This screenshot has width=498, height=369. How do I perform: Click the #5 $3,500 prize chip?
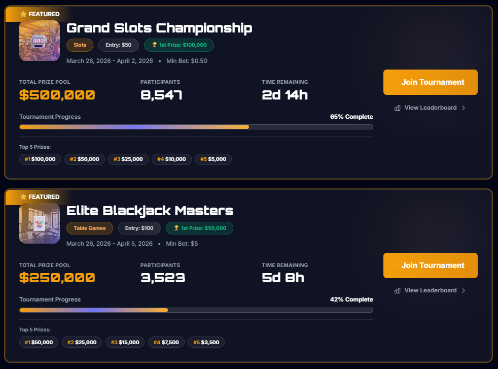(x=206, y=342)
